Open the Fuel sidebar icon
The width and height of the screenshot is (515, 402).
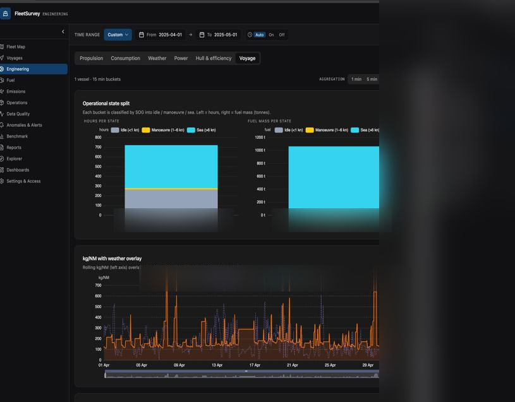2,80
